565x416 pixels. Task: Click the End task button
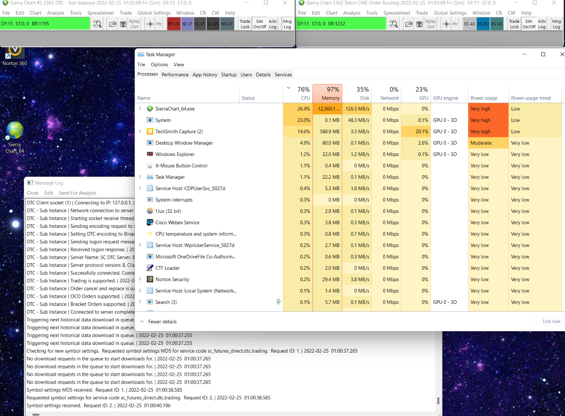click(x=552, y=321)
